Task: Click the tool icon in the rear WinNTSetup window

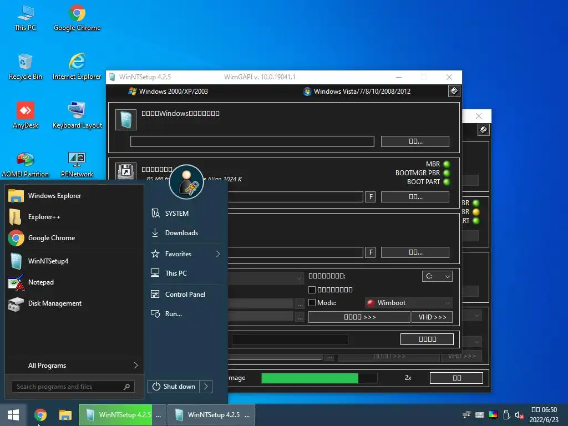Action: point(483,130)
